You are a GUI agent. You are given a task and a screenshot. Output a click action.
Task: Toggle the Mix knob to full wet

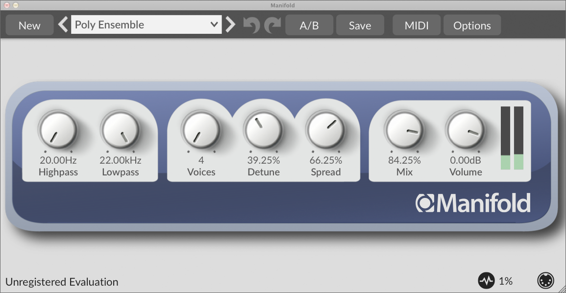click(x=405, y=130)
